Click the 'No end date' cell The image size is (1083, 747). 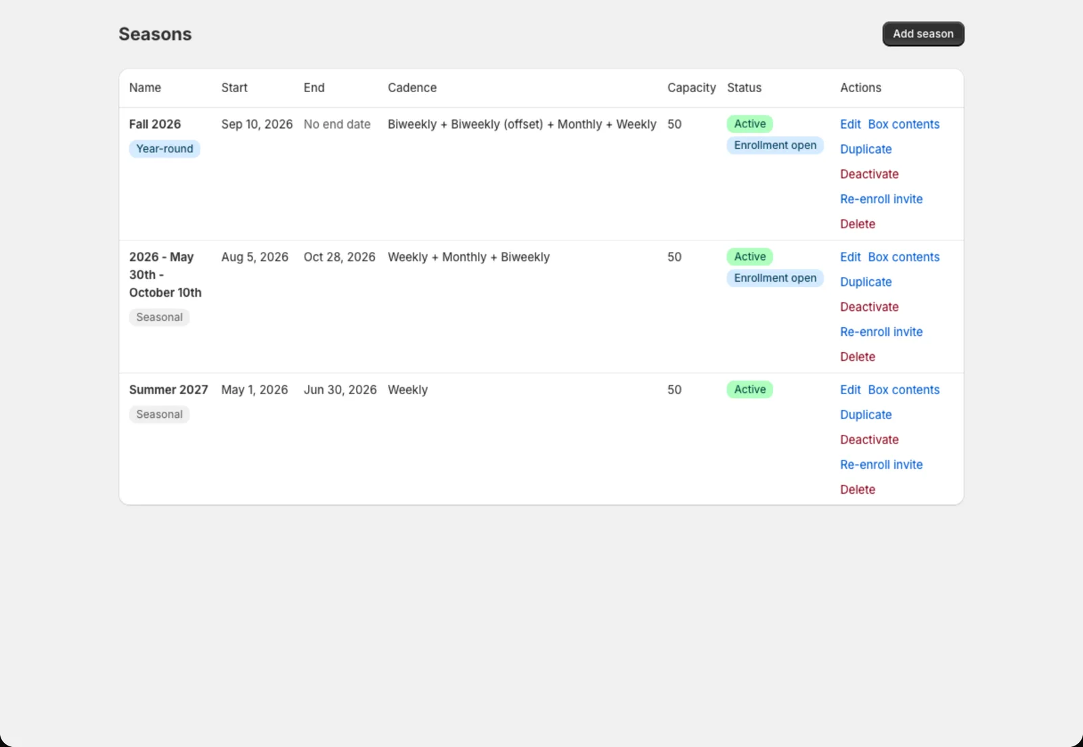click(337, 124)
